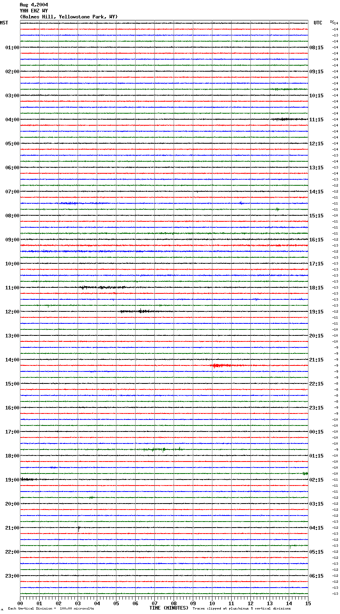Click the 18:15 UTC time label
The width and height of the screenshot is (340, 614).
[316, 288]
